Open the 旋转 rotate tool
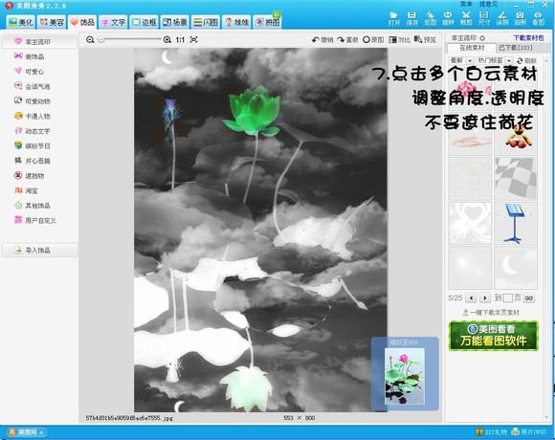This screenshot has width=555, height=440. click(x=448, y=18)
